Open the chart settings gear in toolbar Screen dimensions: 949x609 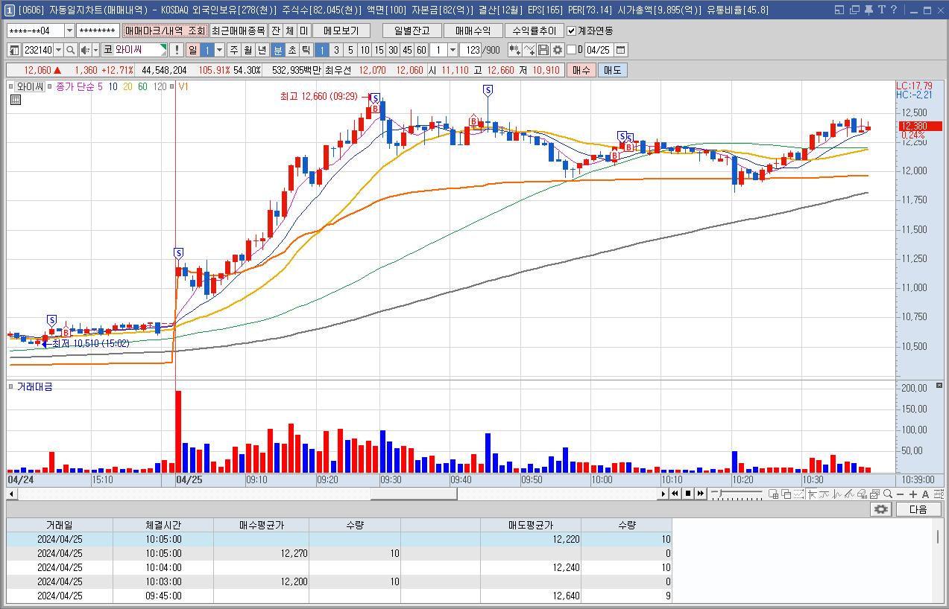tap(558, 50)
